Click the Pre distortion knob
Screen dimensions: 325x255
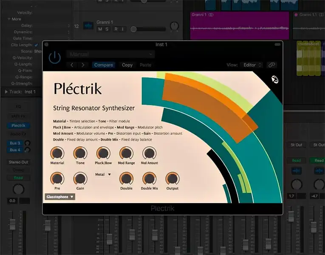(x=57, y=178)
